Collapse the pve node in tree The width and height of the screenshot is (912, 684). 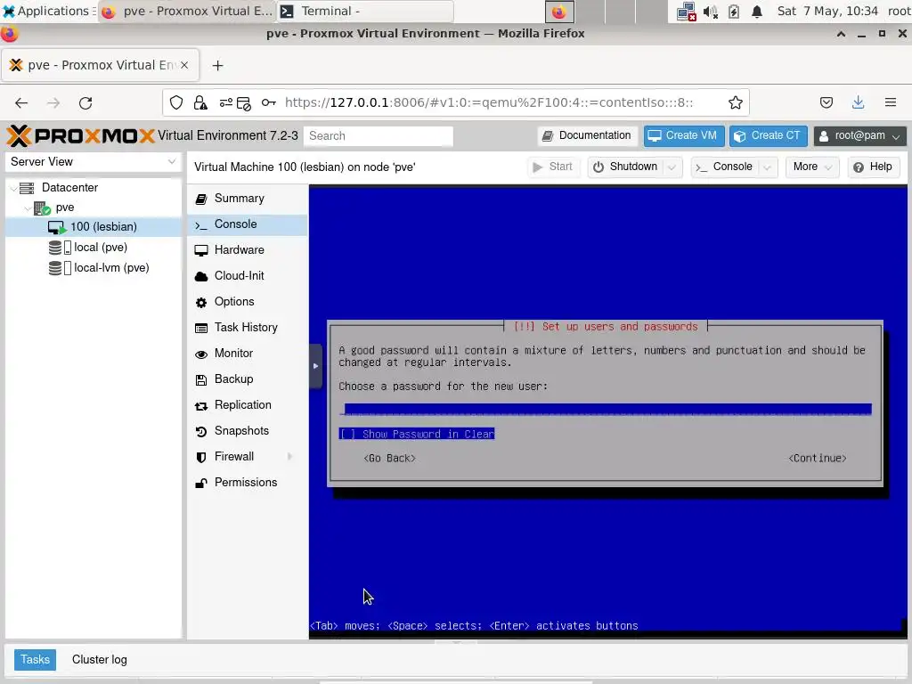28,208
